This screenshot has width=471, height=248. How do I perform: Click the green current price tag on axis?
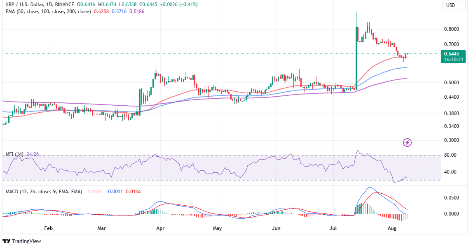point(453,57)
